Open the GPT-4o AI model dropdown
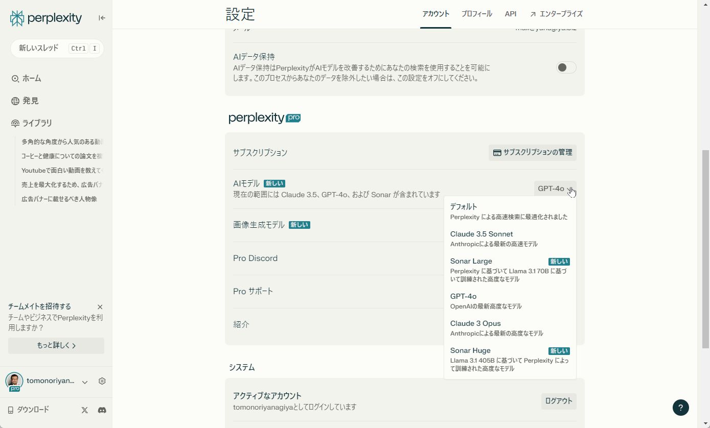The image size is (710, 428). click(555, 188)
